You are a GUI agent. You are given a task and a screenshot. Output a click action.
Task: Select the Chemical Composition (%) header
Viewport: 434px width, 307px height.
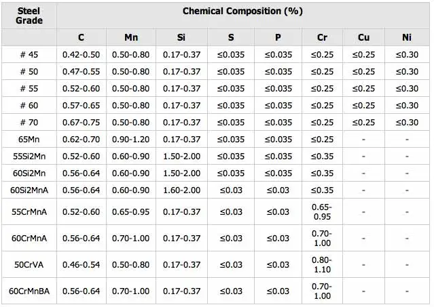point(242,12)
